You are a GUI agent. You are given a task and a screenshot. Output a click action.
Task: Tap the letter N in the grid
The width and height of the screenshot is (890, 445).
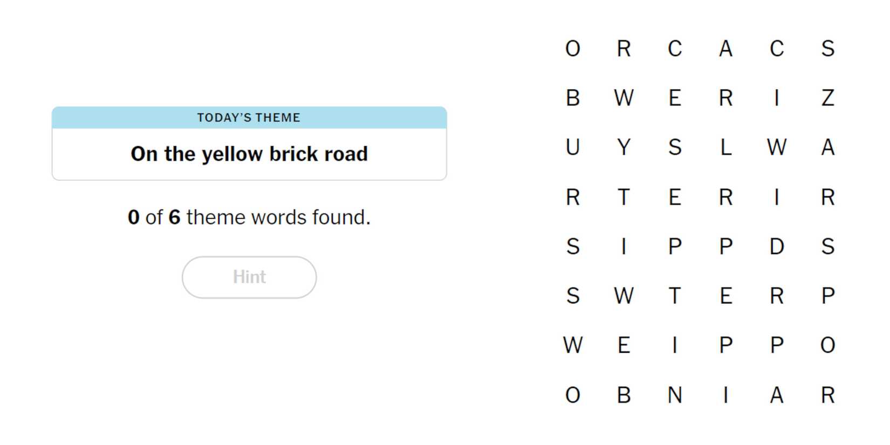(674, 395)
